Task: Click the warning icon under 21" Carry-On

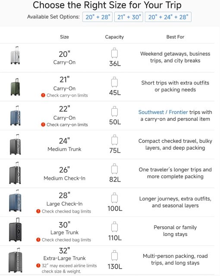Action: [43, 95]
